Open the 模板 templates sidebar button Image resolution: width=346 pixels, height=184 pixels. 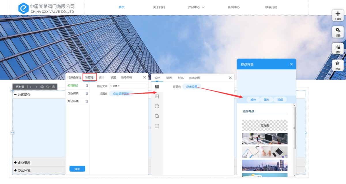tap(338, 49)
